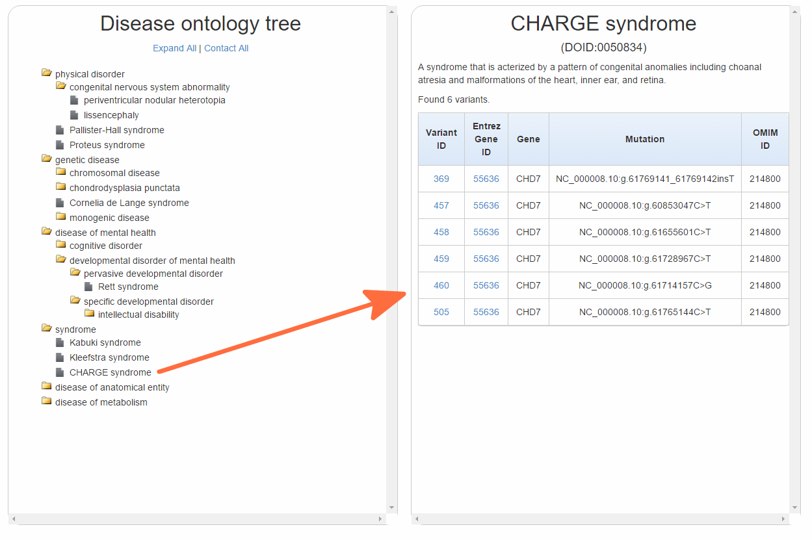Collapse pervasive developmental disorder folder icon

pos(75,273)
